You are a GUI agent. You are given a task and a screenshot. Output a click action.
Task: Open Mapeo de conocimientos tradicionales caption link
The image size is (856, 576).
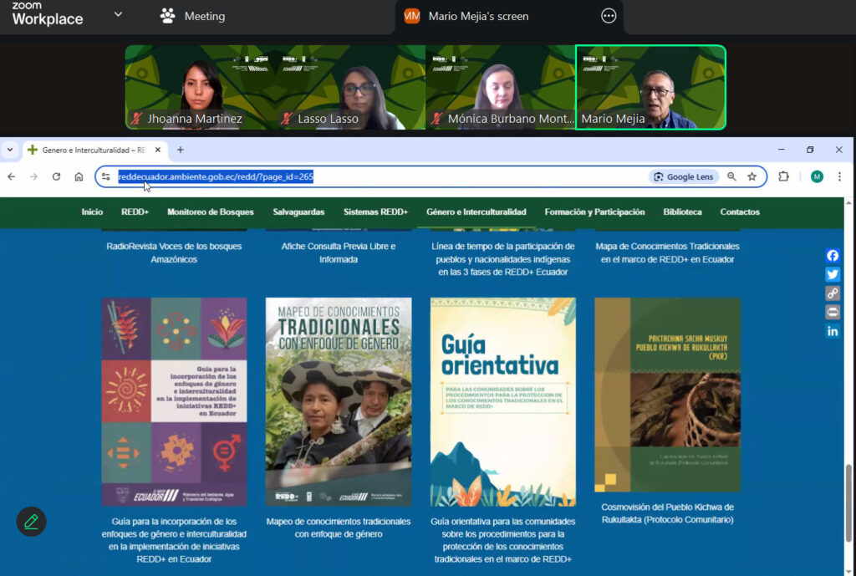339,528
